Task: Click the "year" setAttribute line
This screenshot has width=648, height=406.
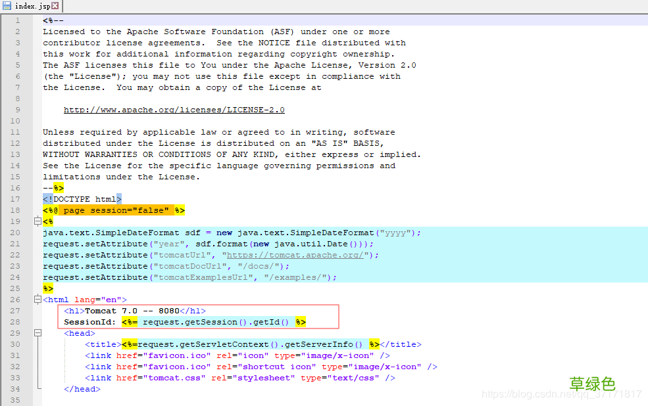Action: point(209,244)
